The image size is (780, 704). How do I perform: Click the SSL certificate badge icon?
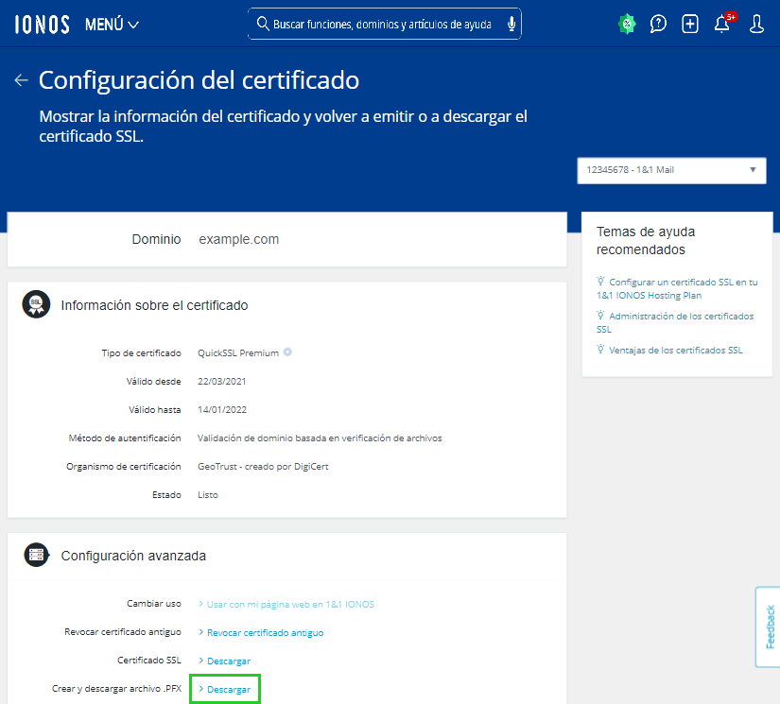[36, 304]
